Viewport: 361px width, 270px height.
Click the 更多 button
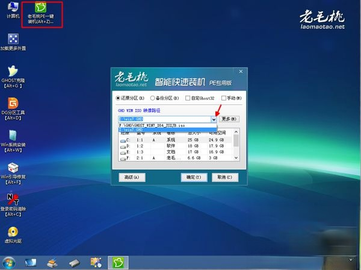click(229, 119)
